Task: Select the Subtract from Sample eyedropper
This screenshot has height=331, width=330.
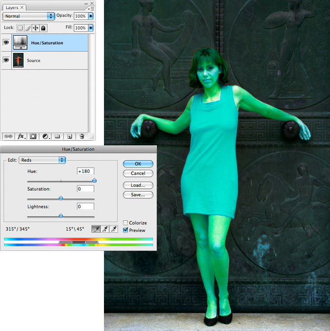Action: pyautogui.click(x=114, y=229)
